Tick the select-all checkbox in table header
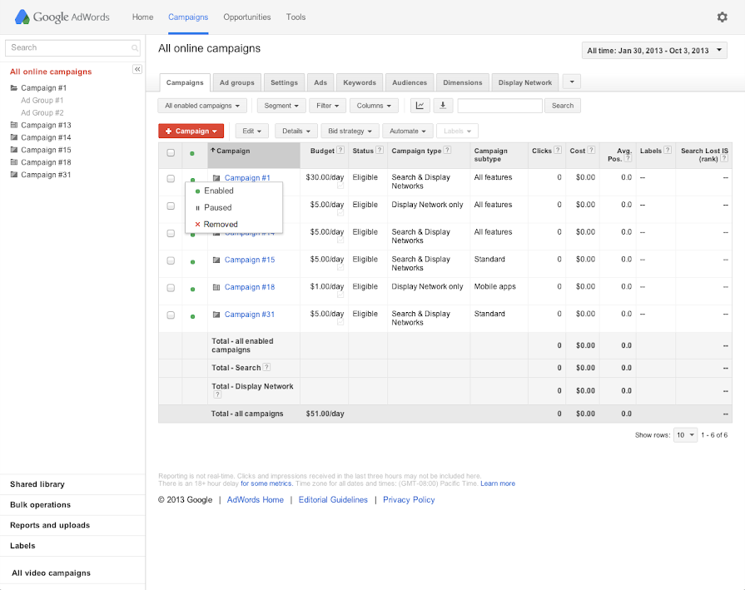745x590 pixels. 171,152
